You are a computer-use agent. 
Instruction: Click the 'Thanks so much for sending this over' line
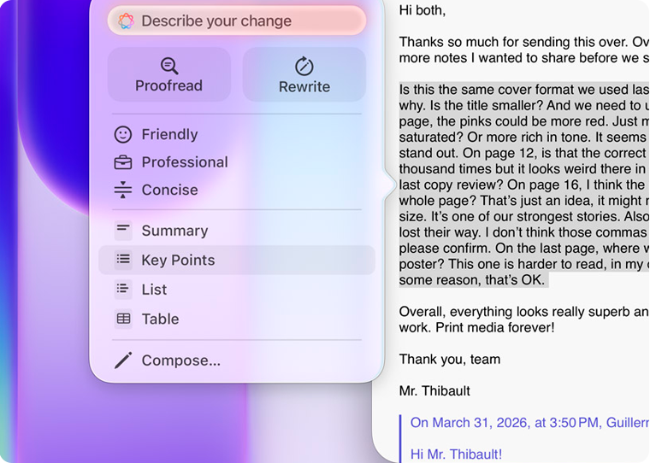[x=524, y=42]
